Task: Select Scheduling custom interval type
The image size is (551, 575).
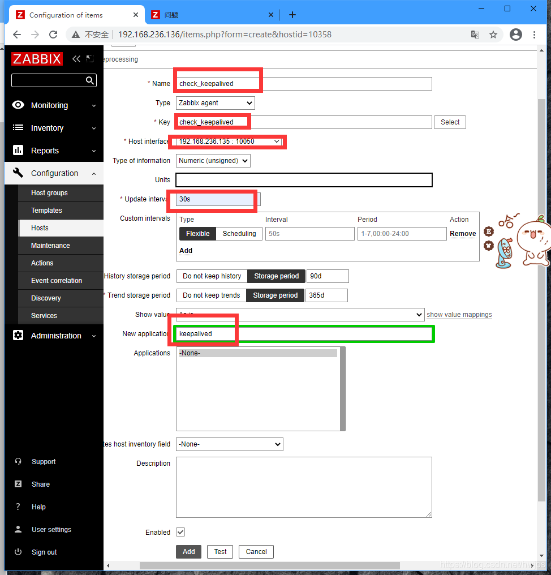Action: (239, 234)
